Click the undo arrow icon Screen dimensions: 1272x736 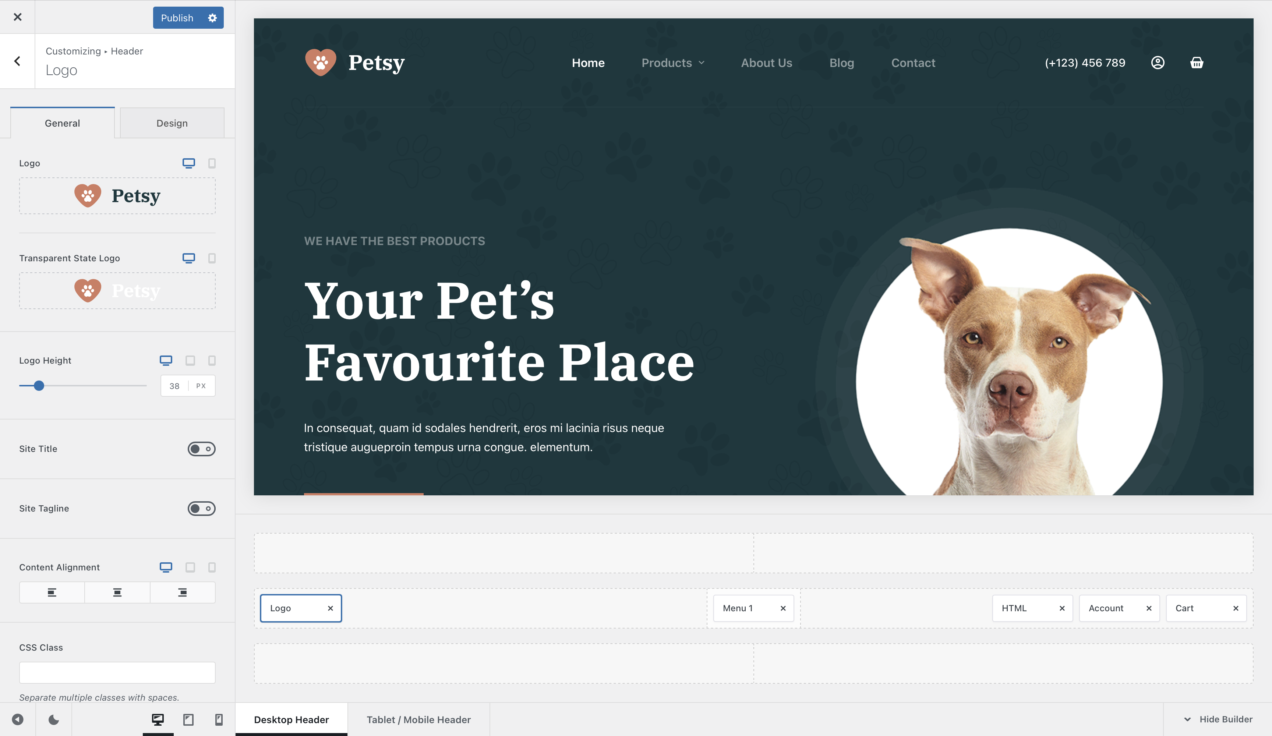click(x=18, y=719)
